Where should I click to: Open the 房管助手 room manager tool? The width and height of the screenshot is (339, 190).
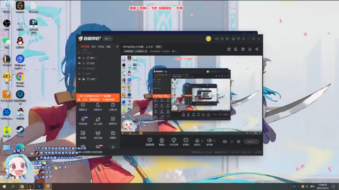(98, 107)
